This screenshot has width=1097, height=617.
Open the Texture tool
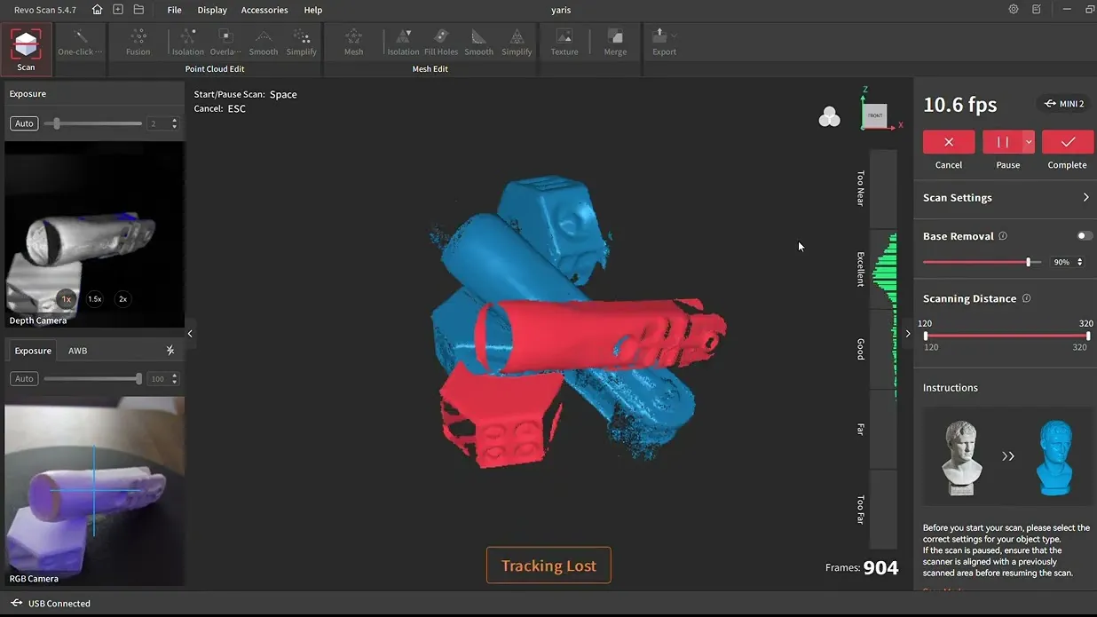coord(564,41)
